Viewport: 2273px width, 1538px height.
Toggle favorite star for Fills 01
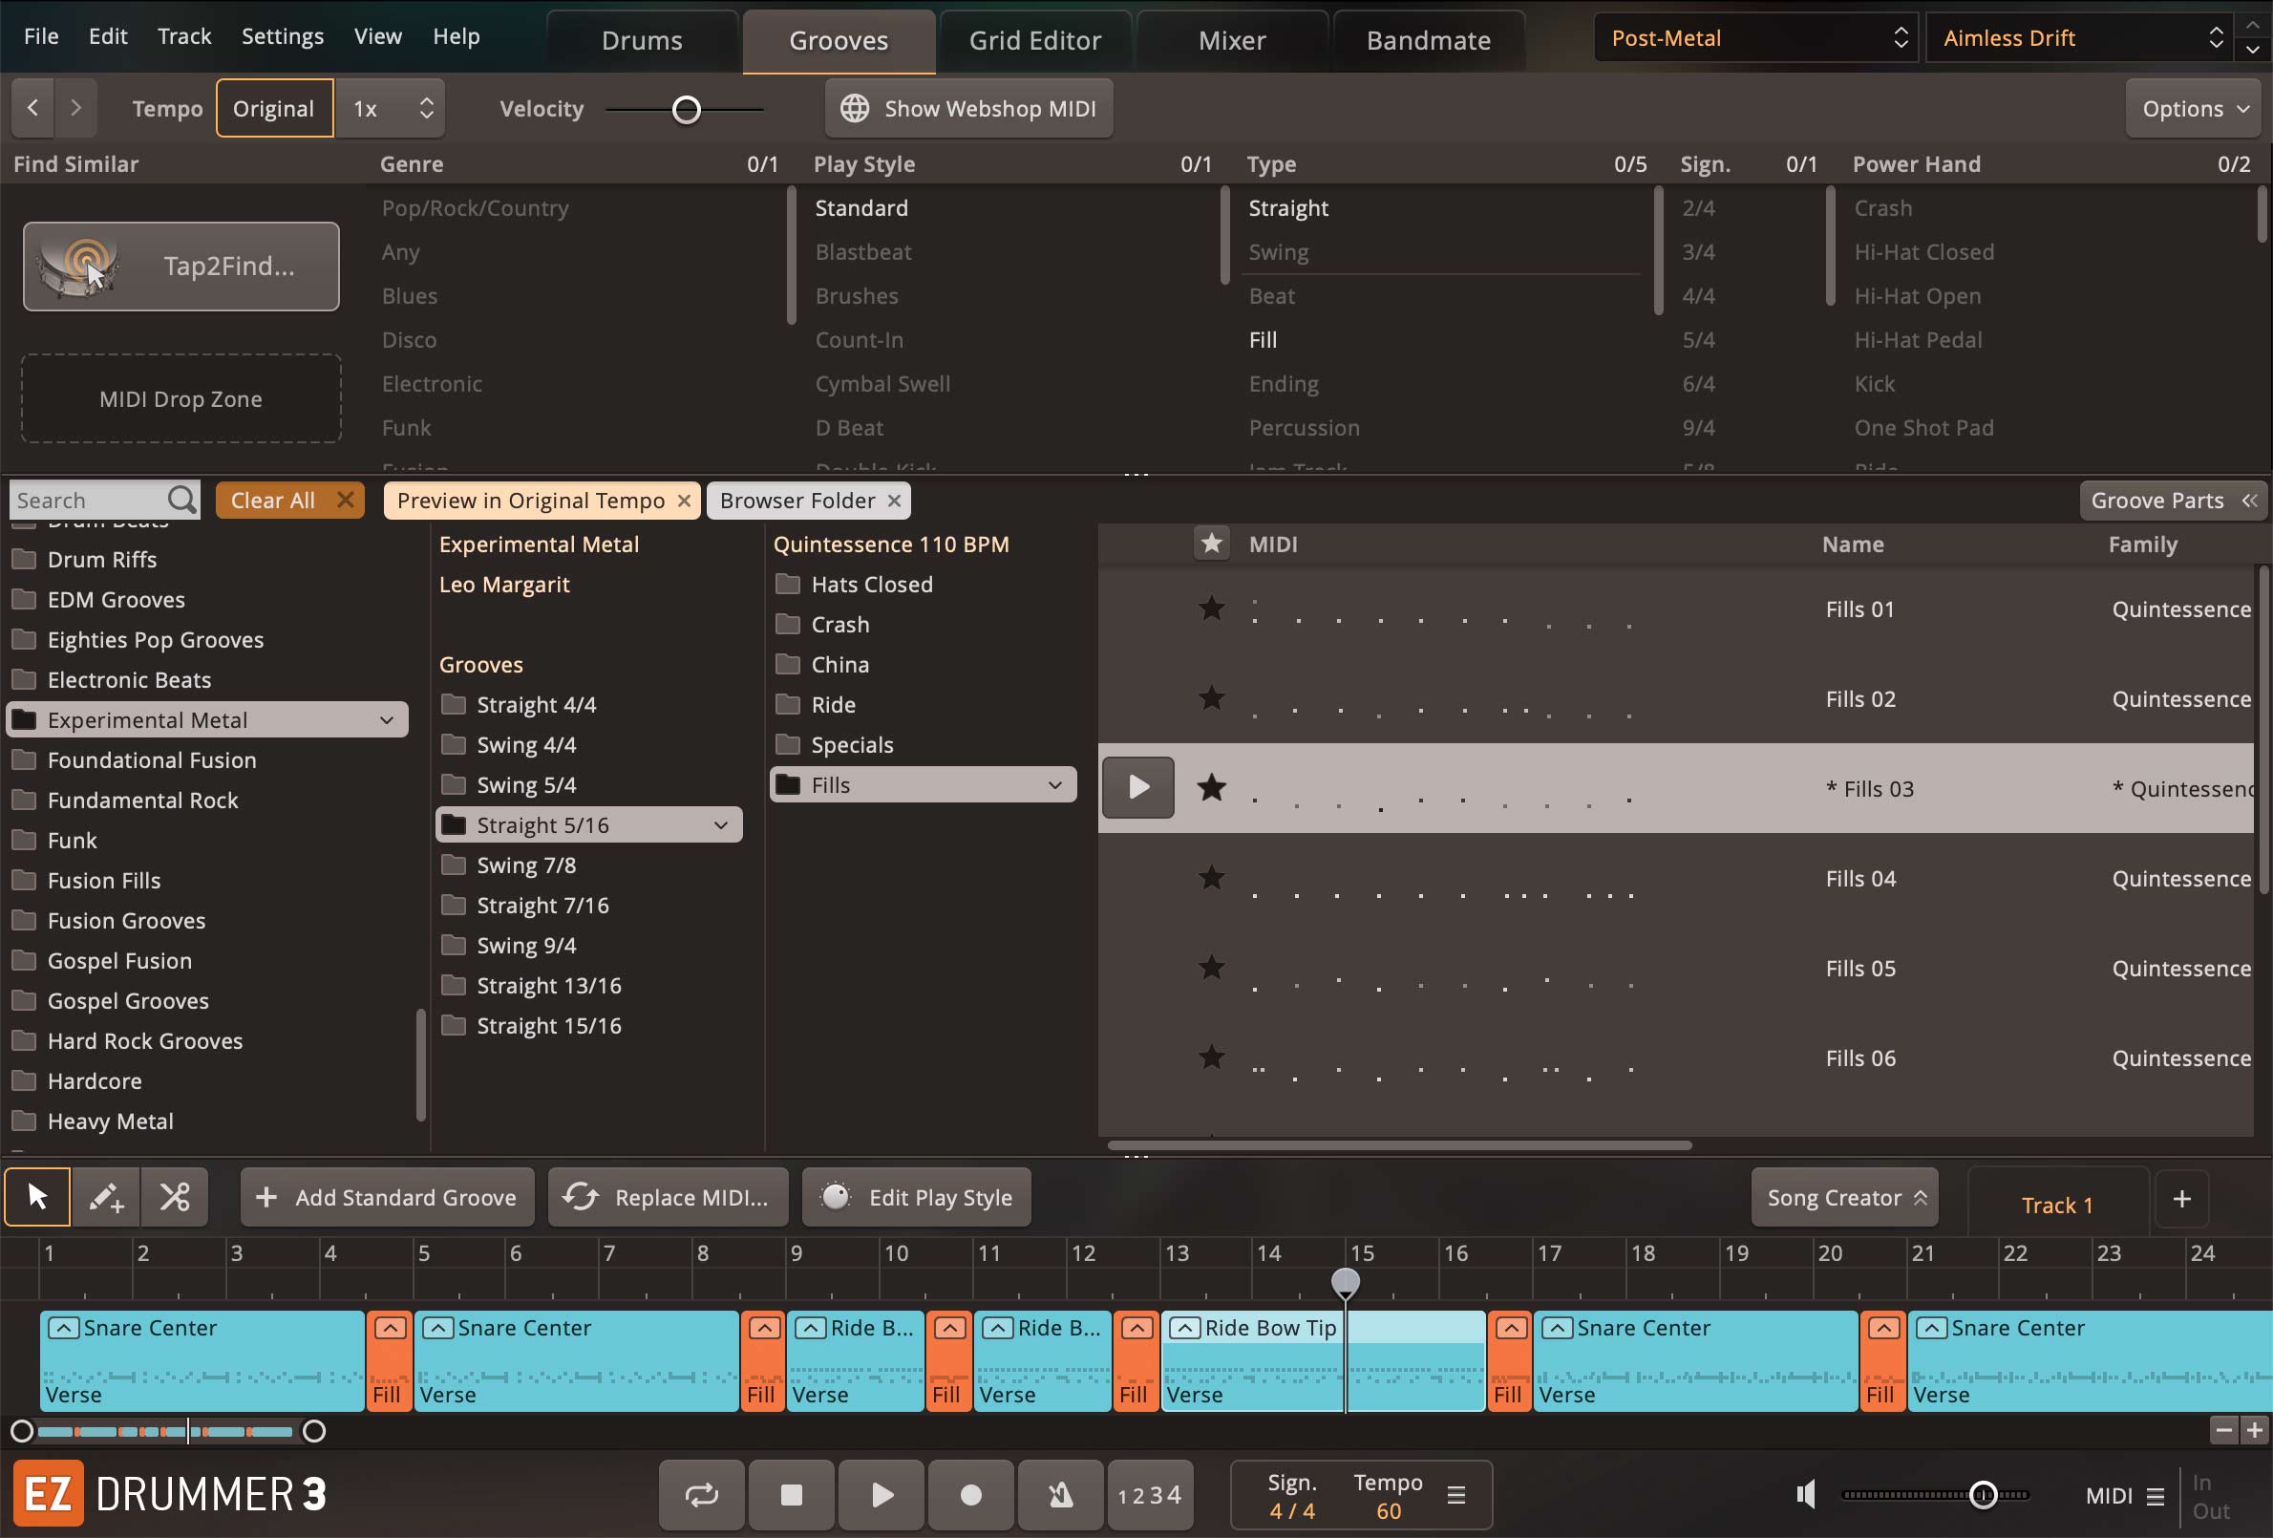(1212, 609)
